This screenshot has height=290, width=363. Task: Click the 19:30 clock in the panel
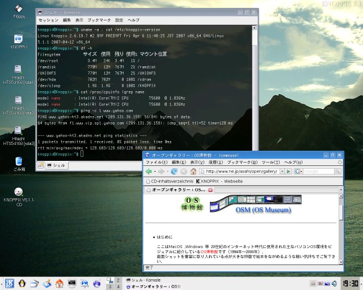click(351, 284)
